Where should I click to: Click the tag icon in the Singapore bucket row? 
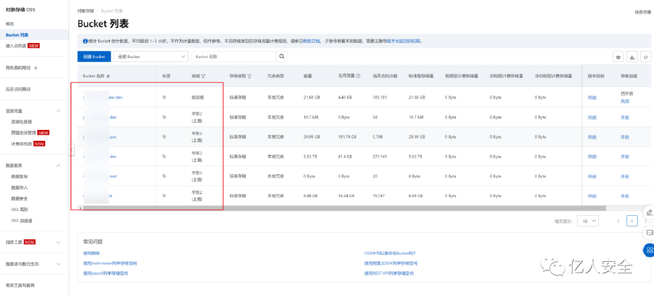point(164,97)
